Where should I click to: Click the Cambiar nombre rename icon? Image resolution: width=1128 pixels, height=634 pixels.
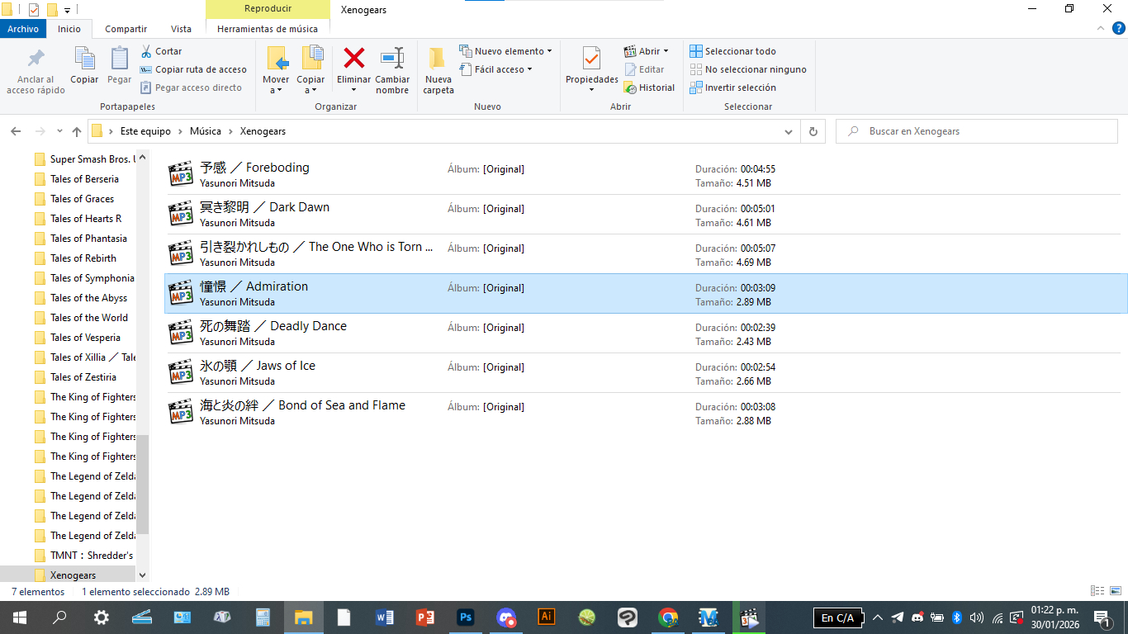click(x=392, y=59)
